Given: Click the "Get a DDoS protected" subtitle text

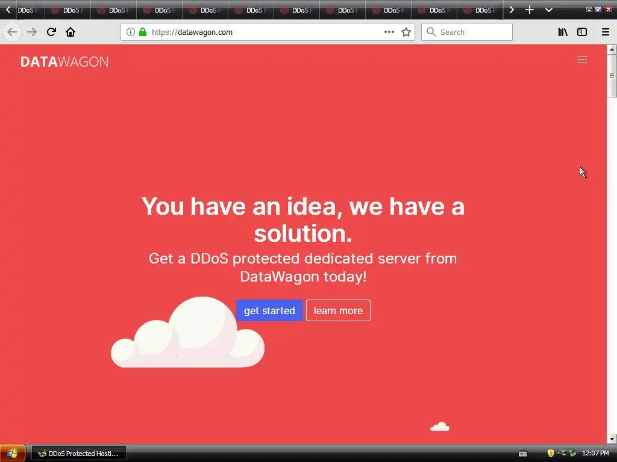Looking at the screenshot, I should 303,268.
